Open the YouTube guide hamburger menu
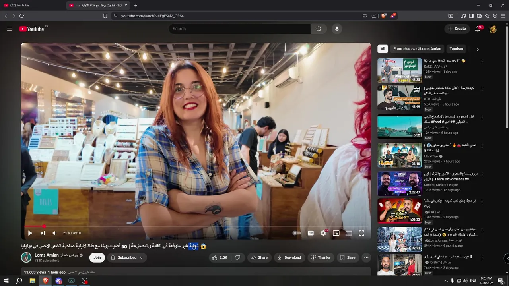Screen dimensions: 509x286 pos(10,29)
